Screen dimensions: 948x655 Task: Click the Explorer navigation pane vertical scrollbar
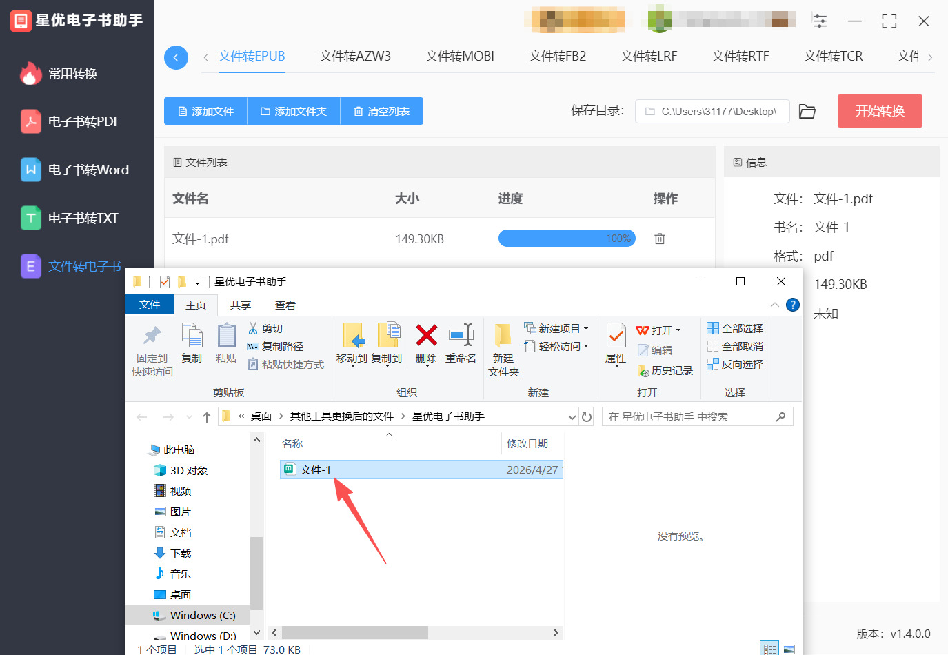click(x=257, y=573)
